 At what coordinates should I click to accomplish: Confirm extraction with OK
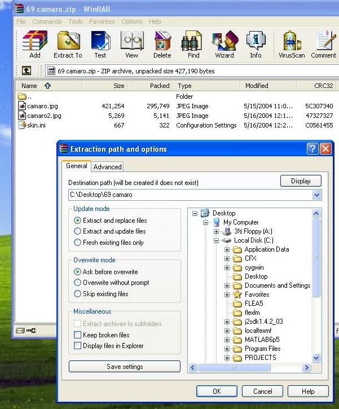pyautogui.click(x=217, y=392)
